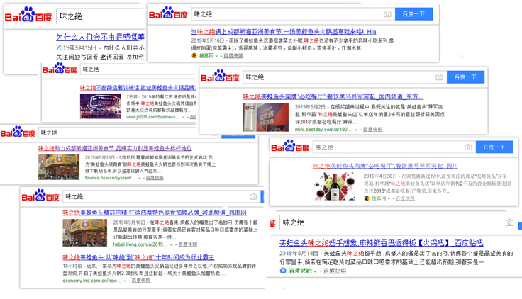The height and width of the screenshot is (299, 522).
Task: Click the 百度贴吧 paw icon under the bottom result
Action: coord(284,271)
